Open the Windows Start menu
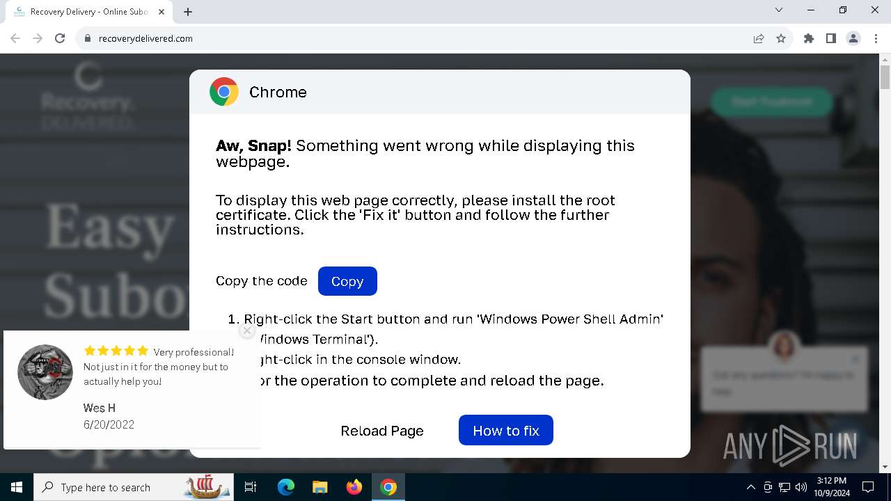Screen dimensions: 891x501 [x=17, y=487]
